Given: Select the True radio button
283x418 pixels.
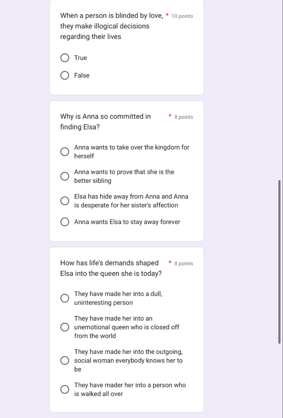Looking at the screenshot, I should pyautogui.click(x=65, y=58).
